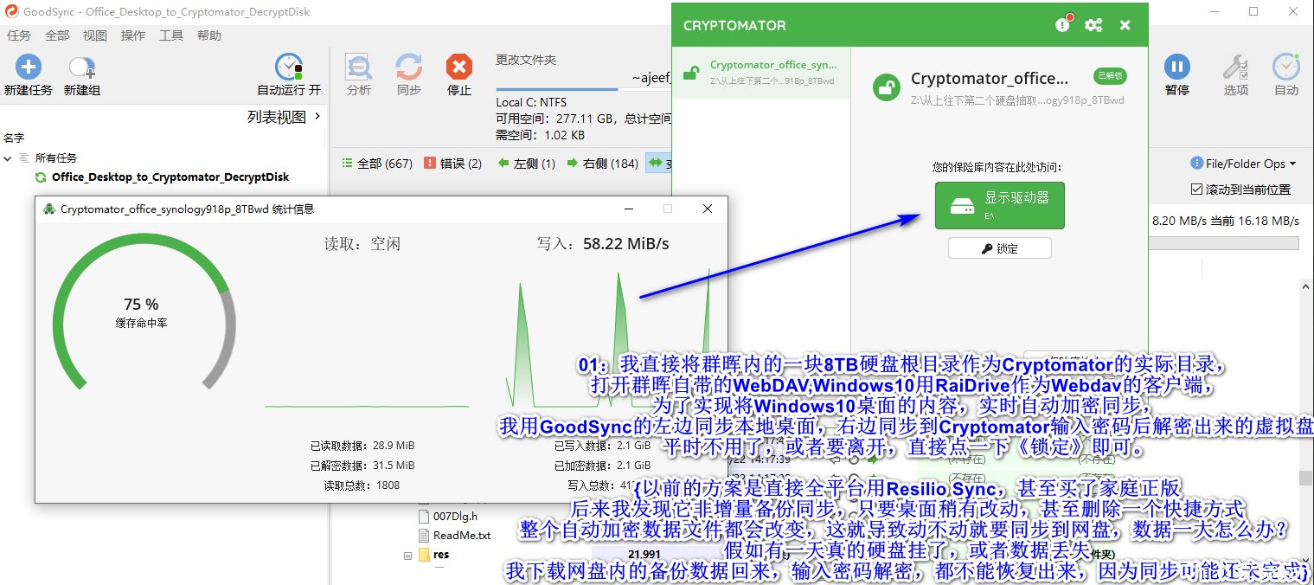Show the 全部 (667) filter tab
This screenshot has width=1314, height=585.
[x=377, y=163]
